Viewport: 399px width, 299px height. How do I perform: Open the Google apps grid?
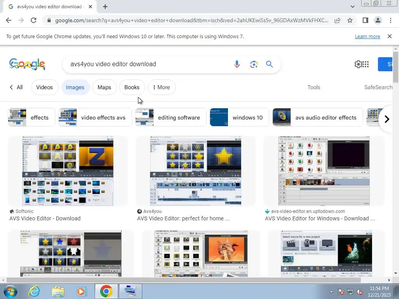365,64
